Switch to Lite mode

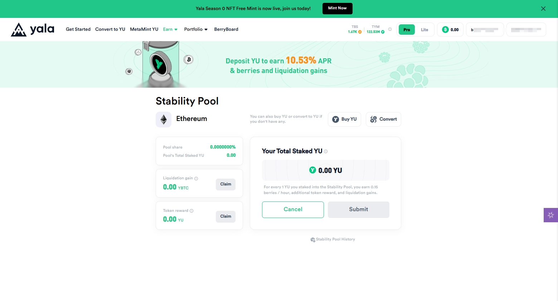(424, 30)
